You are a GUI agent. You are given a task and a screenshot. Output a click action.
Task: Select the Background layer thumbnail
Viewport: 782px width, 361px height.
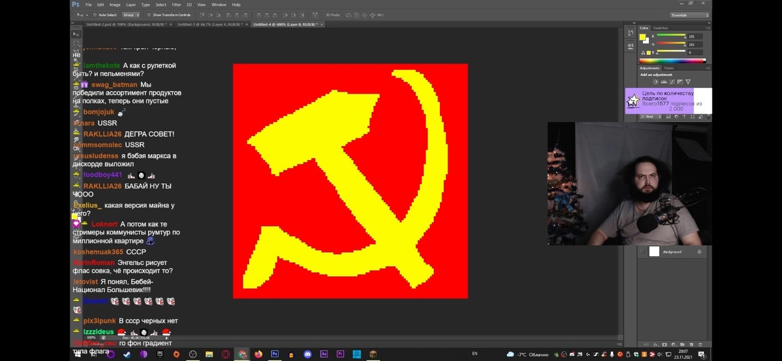[x=654, y=252]
